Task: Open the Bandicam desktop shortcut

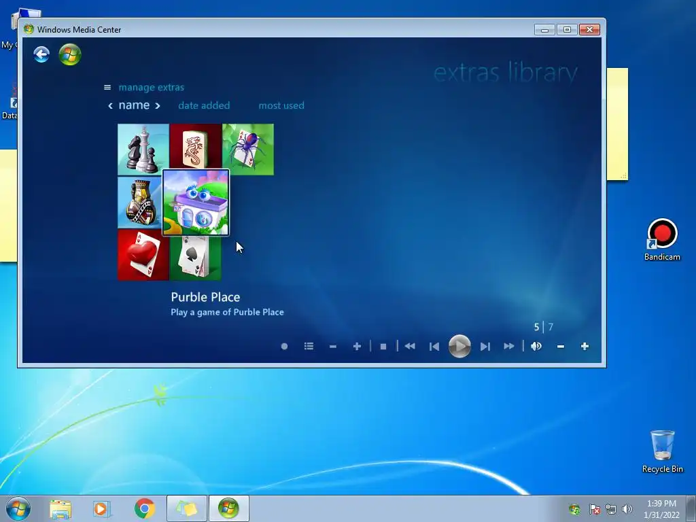Action: point(662,240)
